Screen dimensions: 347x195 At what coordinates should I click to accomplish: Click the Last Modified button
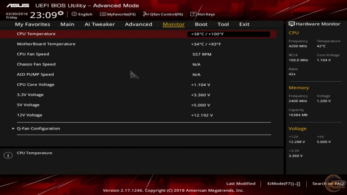coord(241,184)
